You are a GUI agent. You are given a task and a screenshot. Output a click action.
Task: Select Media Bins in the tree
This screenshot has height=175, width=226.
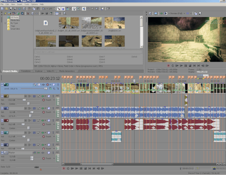click(x=15, y=20)
